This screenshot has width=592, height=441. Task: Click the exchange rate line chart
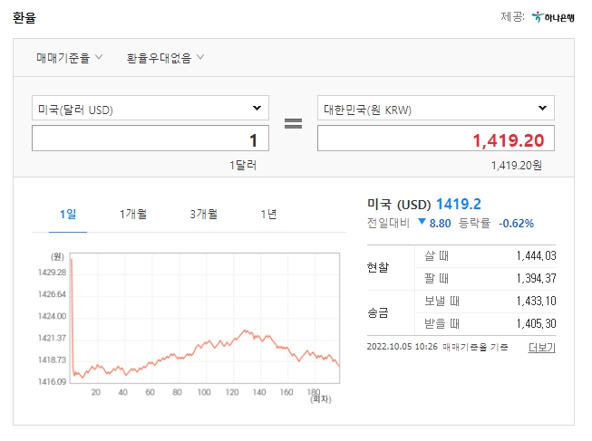click(x=205, y=318)
